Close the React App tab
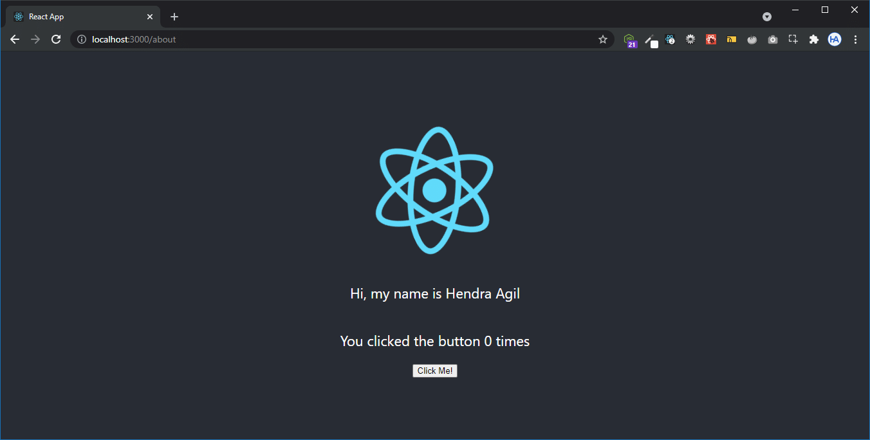This screenshot has height=440, width=870. (150, 17)
